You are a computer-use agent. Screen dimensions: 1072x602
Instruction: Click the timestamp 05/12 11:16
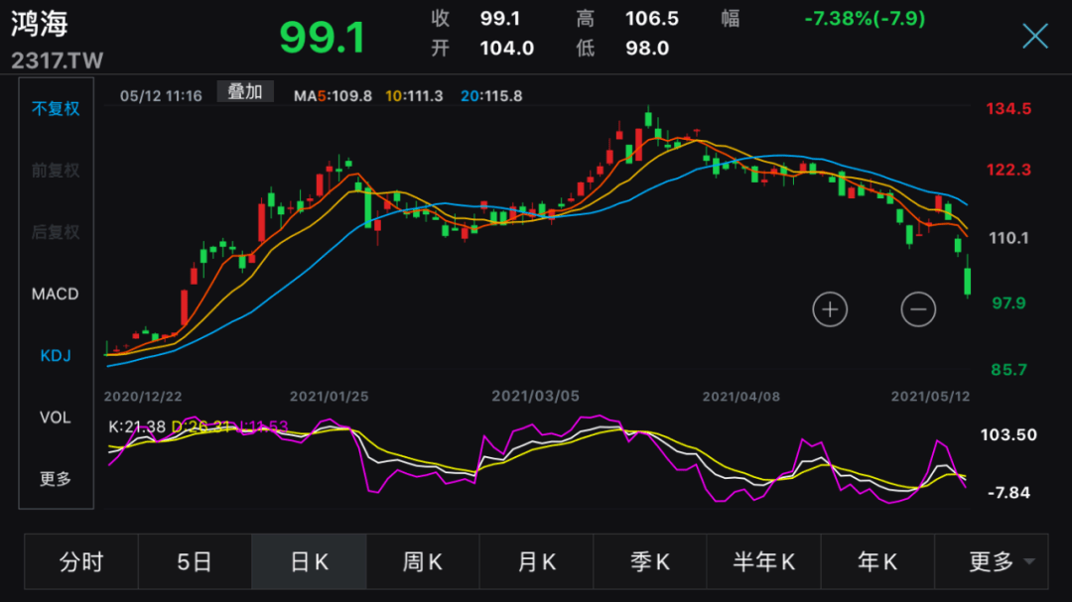[161, 95]
